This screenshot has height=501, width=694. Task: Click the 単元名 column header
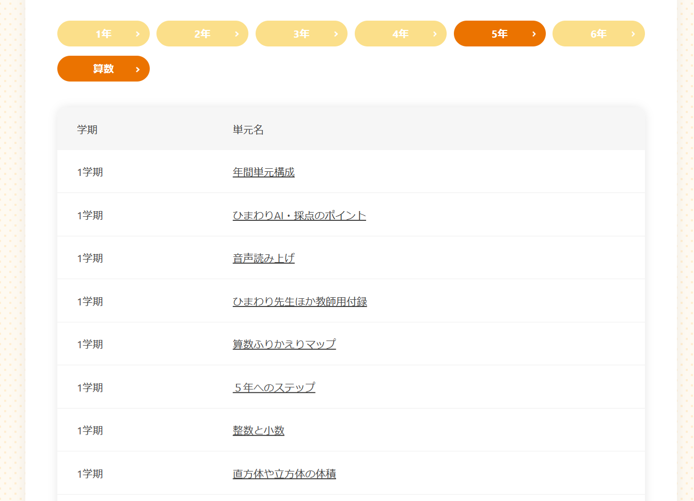click(248, 130)
